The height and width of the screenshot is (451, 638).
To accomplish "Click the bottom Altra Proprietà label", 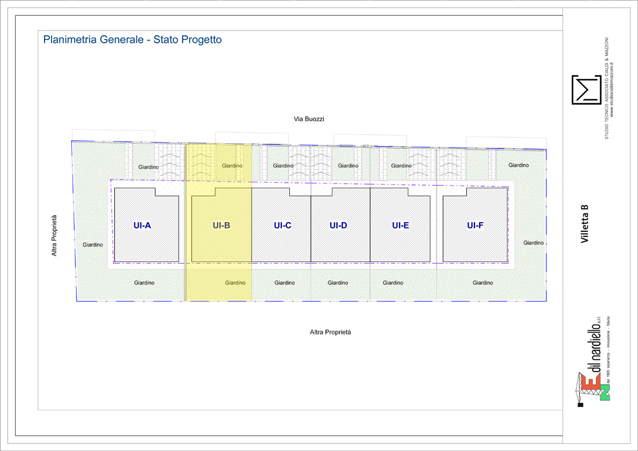I will click(330, 332).
